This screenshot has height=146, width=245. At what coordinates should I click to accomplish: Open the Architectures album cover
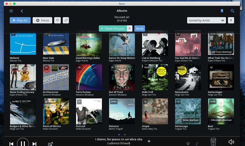click(x=56, y=77)
